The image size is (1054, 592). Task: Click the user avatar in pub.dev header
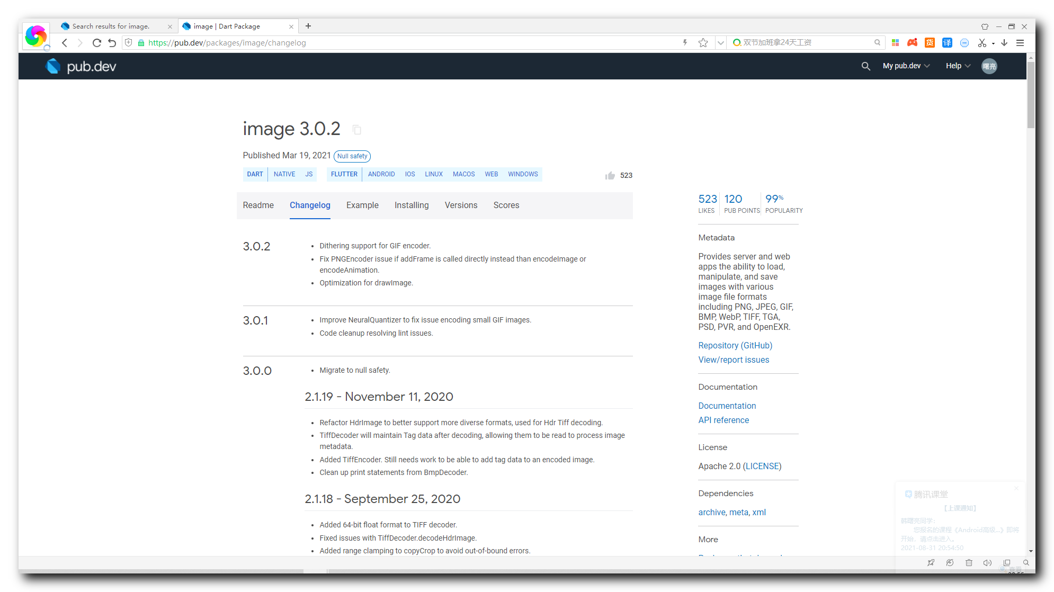pyautogui.click(x=989, y=66)
